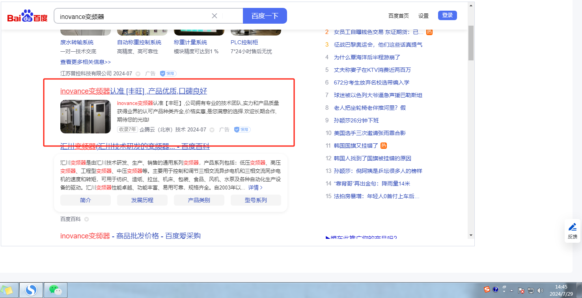Image resolution: width=582 pixels, height=298 pixels.
Task: Click 保障 shield badge on 企腾云 ad
Action: (x=242, y=129)
